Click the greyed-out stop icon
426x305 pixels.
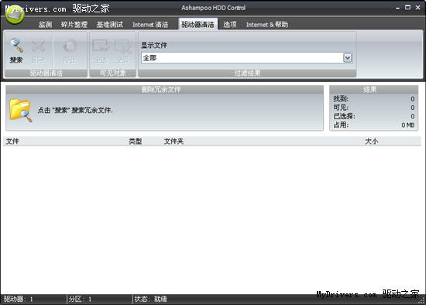click(x=70, y=46)
